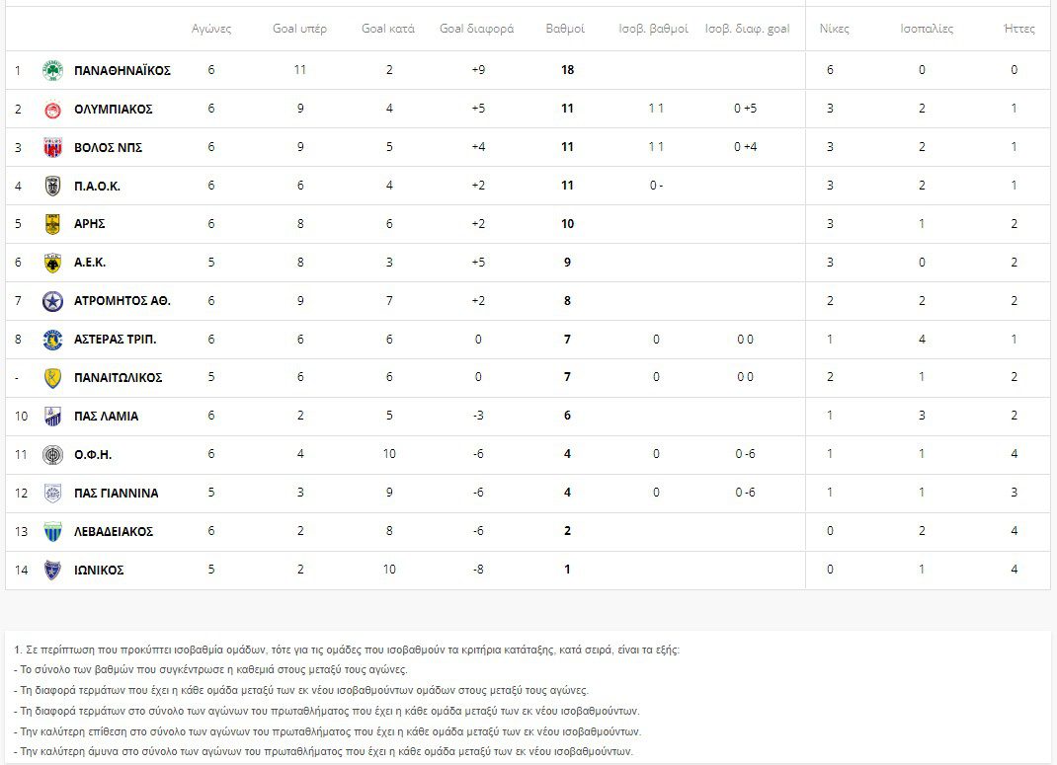Click the Α.Ε.Κ. club emblem

[52, 263]
